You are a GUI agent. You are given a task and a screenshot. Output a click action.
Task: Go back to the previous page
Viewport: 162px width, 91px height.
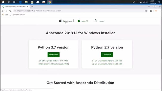click(x=3, y=11)
